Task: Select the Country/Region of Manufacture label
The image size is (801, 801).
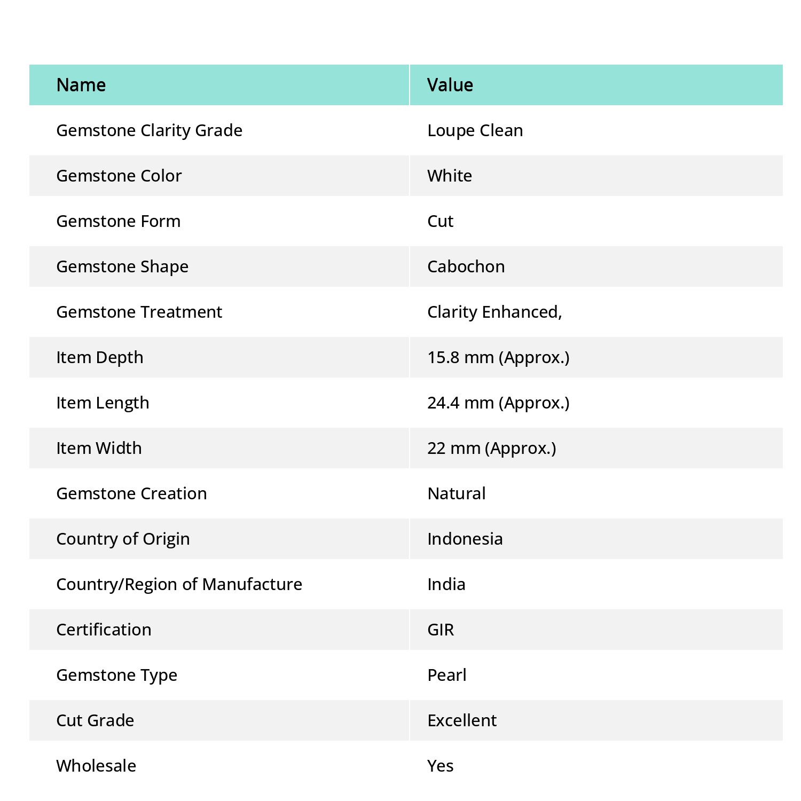Action: pos(179,585)
